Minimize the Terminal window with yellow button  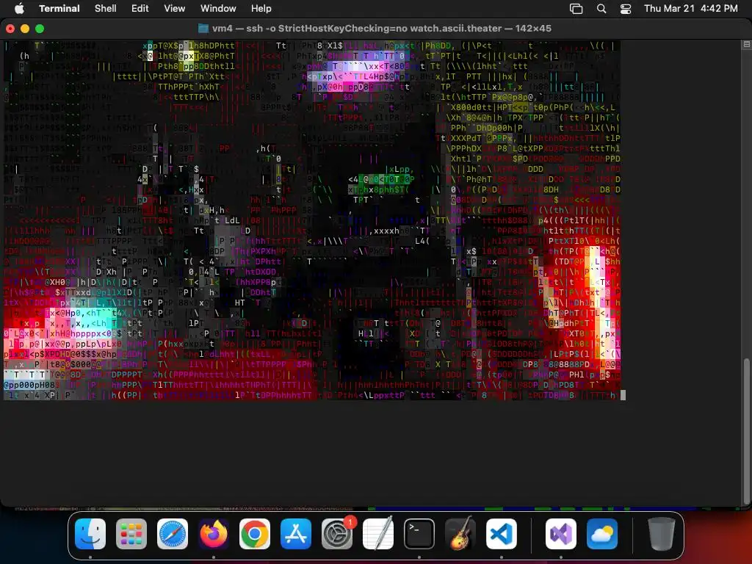click(25, 29)
